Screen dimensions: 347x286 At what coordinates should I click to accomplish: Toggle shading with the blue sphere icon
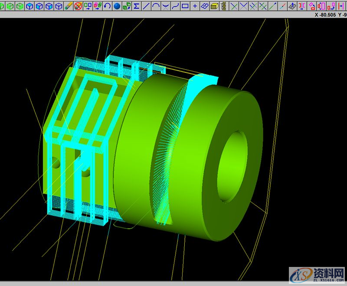(x=117, y=6)
